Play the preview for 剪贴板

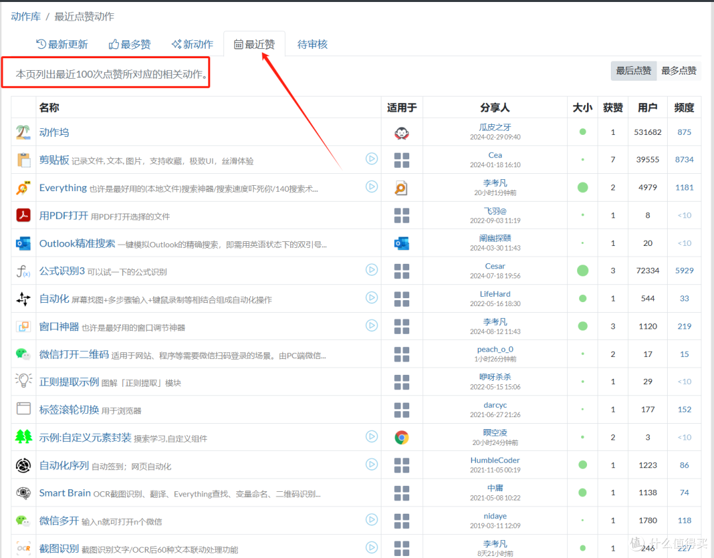point(372,159)
